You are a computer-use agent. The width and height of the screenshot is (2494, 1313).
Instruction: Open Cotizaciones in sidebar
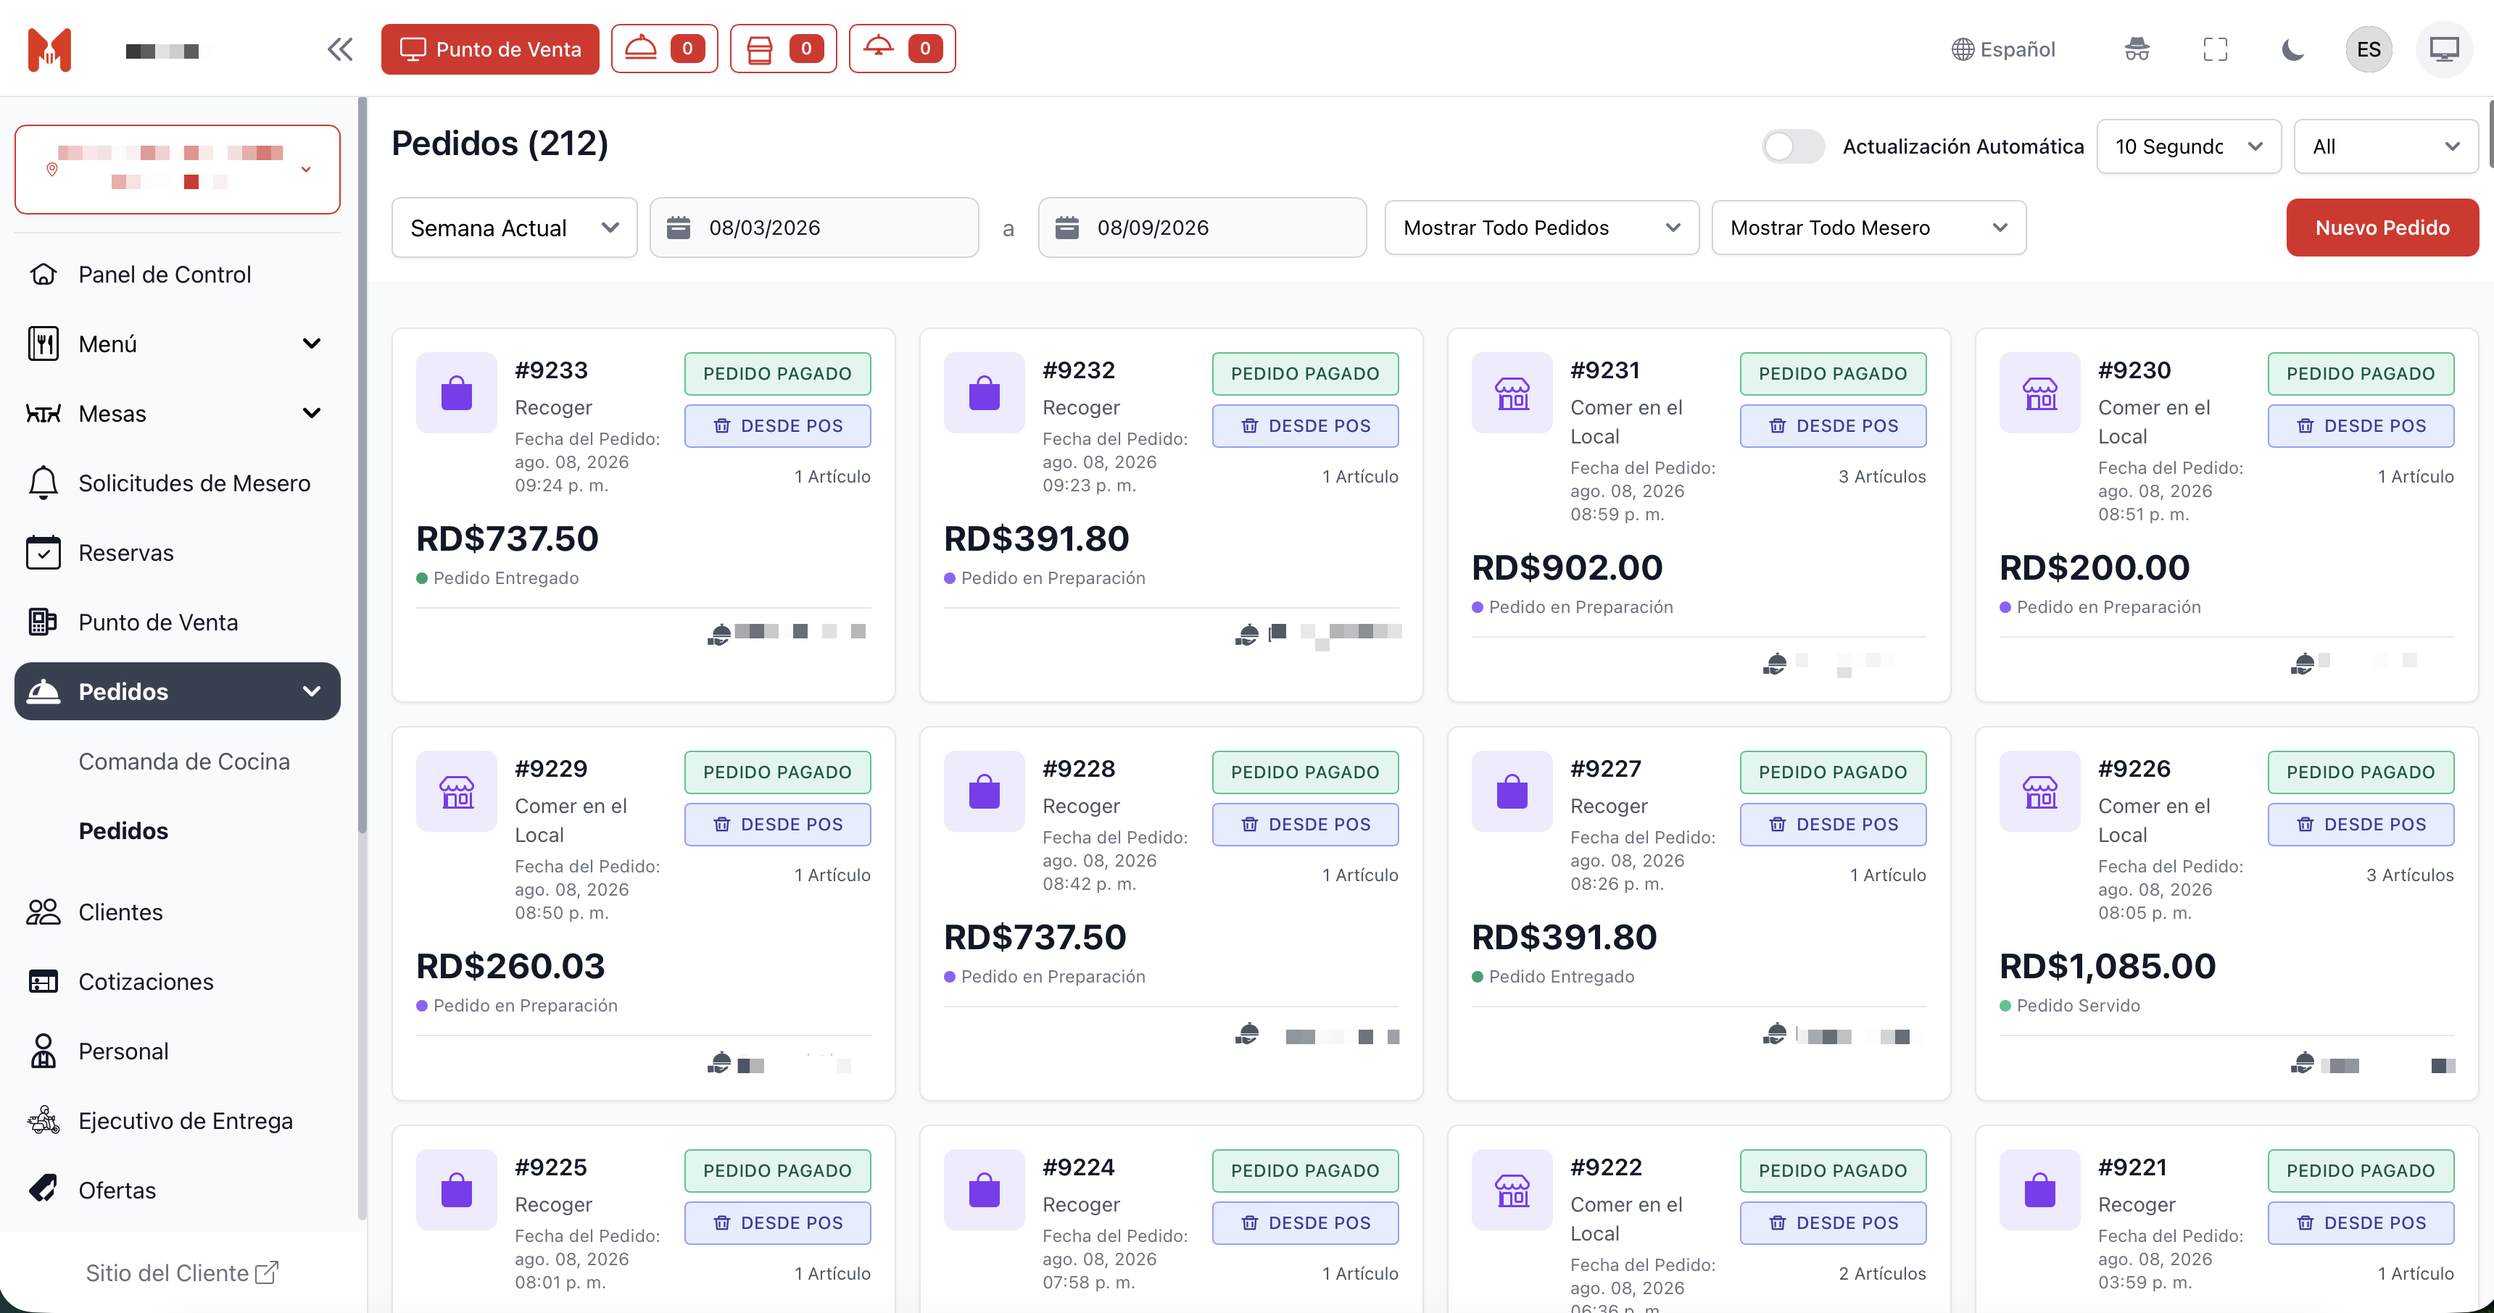[177, 981]
